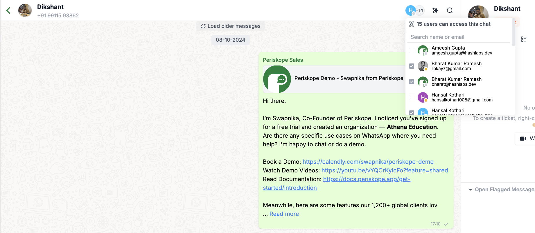Click Read more to expand message
This screenshot has height=233, width=535.
pos(284,214)
